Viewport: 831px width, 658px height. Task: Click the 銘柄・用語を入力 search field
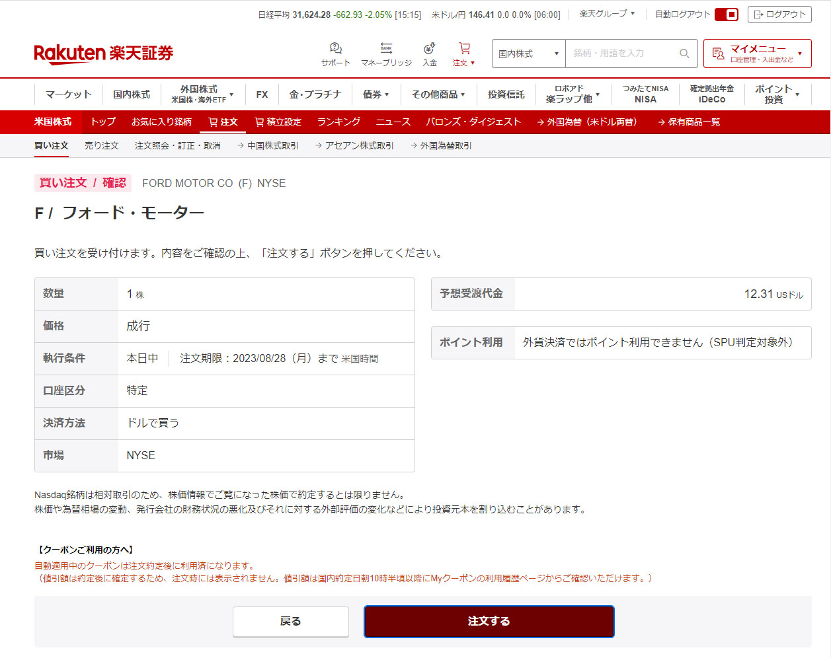(621, 54)
